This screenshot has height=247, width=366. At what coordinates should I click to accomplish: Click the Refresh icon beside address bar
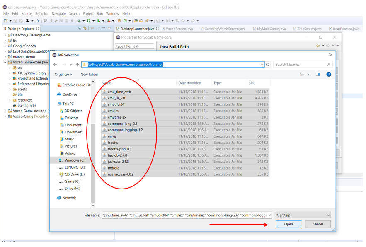(268, 65)
